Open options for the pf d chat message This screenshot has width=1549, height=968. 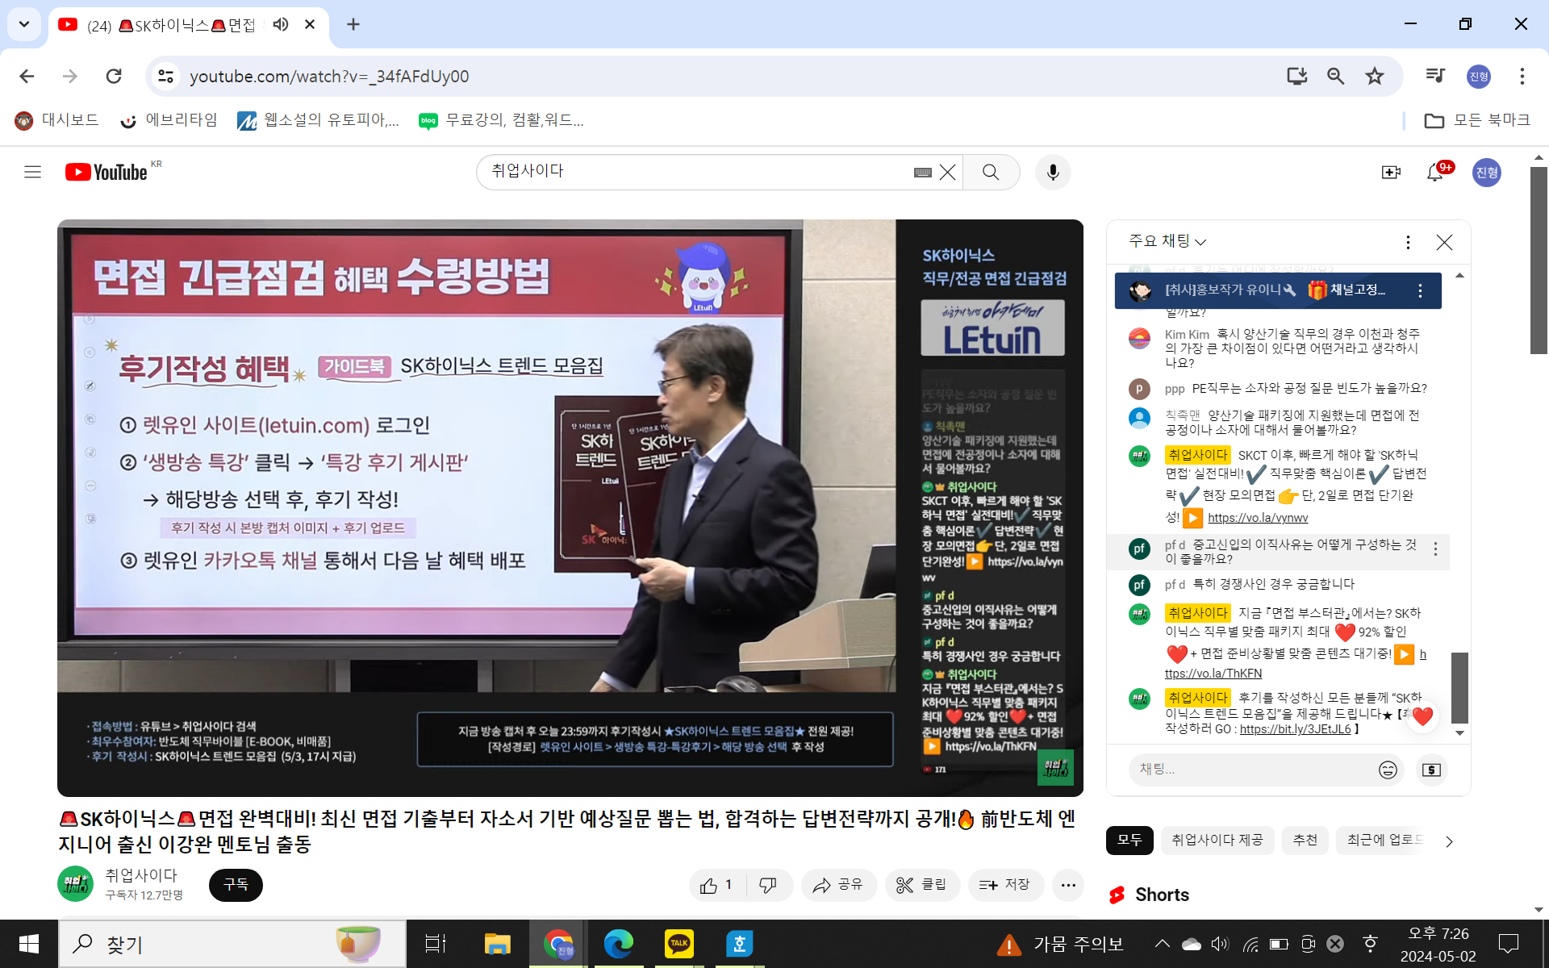tap(1435, 549)
